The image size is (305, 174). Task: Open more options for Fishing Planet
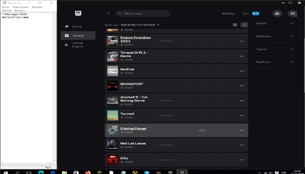[242, 130]
